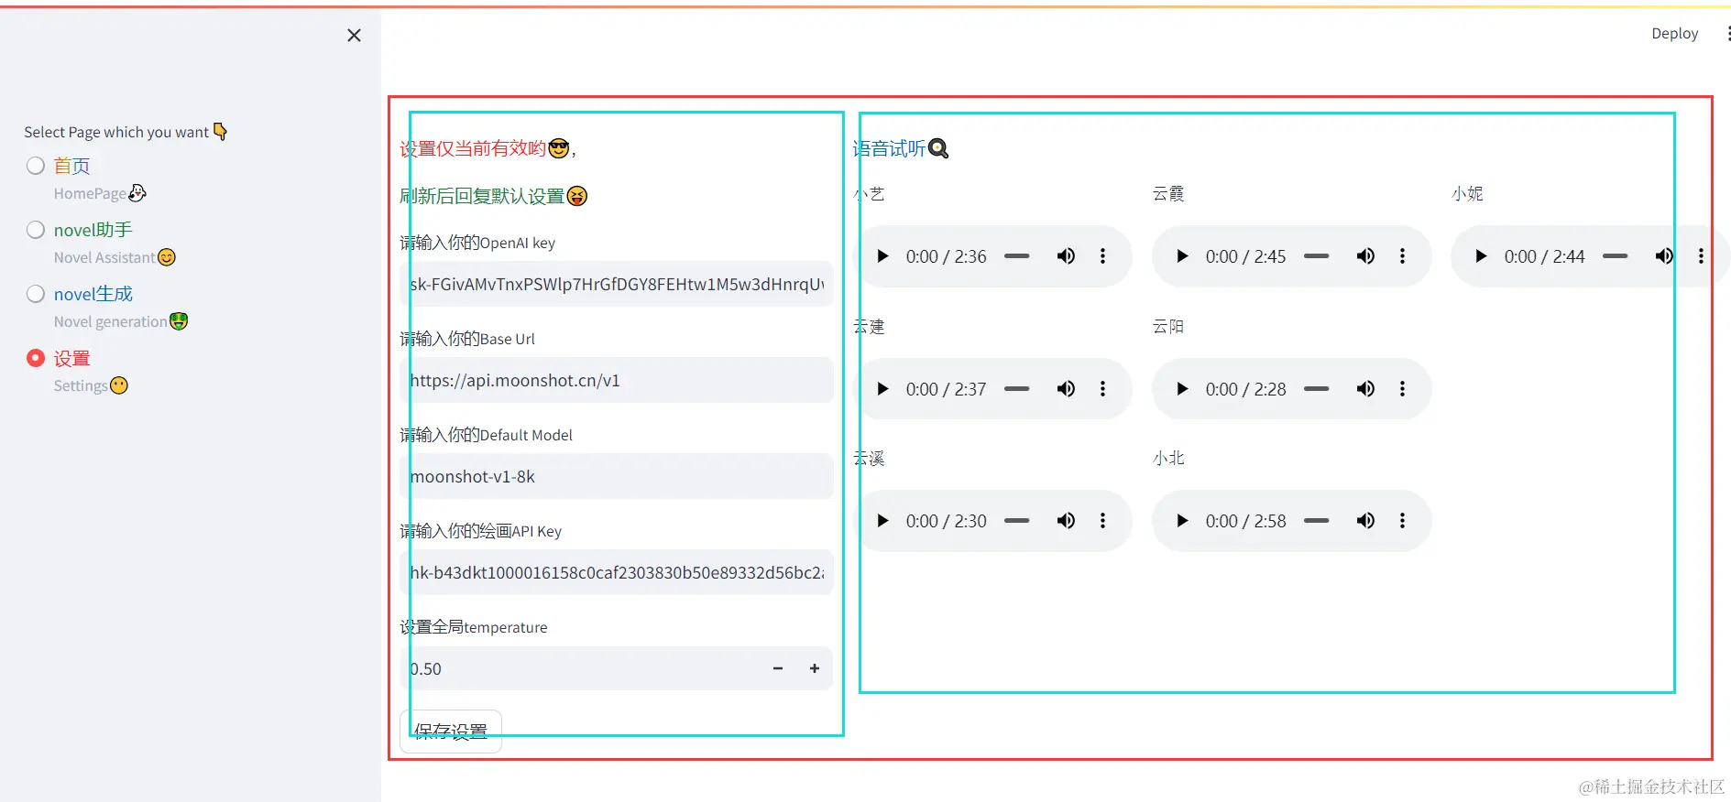1731x802 pixels.
Task: Mute the 小北 audio player
Action: (x=1365, y=521)
